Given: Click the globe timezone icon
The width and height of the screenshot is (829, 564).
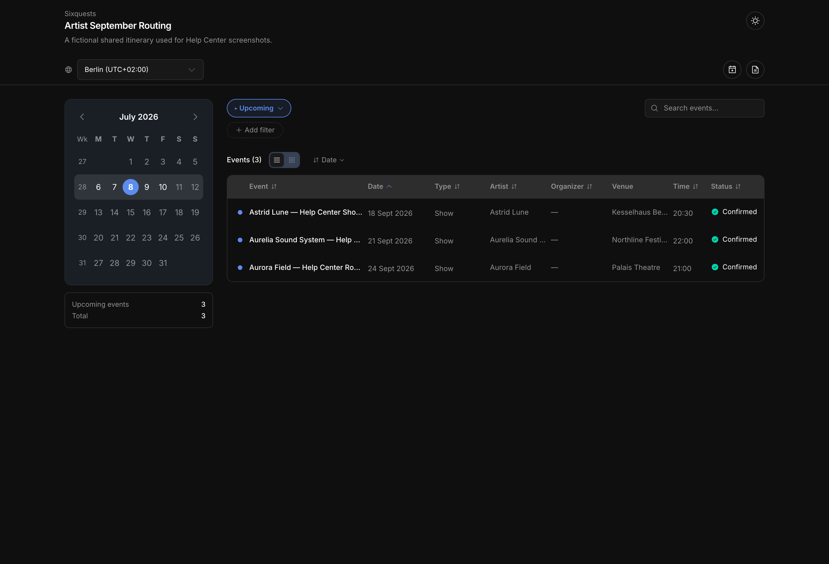Looking at the screenshot, I should click(x=69, y=70).
